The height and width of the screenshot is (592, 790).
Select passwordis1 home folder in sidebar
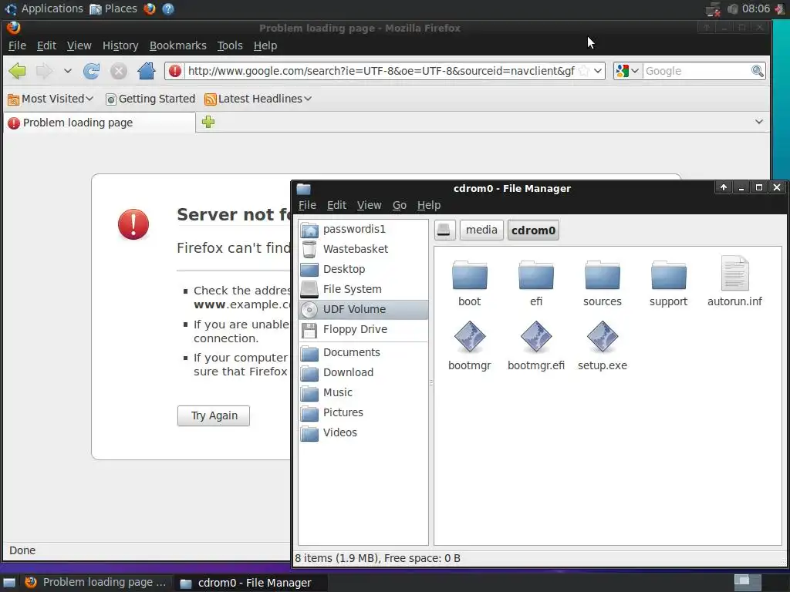click(363, 230)
